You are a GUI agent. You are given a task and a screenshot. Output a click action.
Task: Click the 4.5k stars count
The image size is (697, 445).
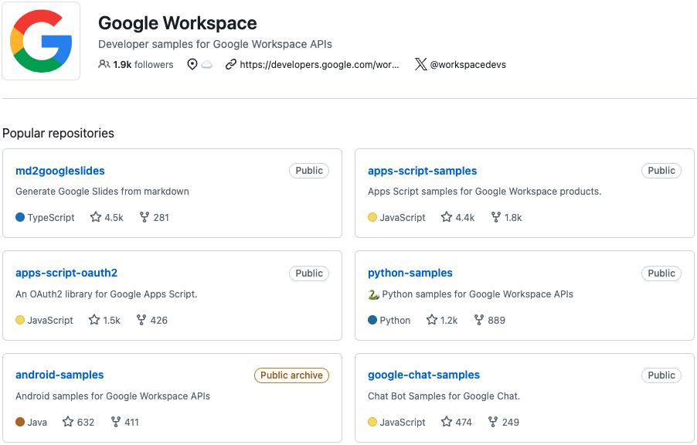click(114, 217)
